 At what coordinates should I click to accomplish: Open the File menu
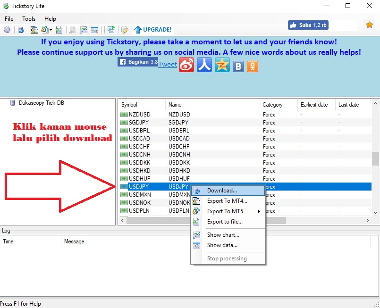point(9,19)
